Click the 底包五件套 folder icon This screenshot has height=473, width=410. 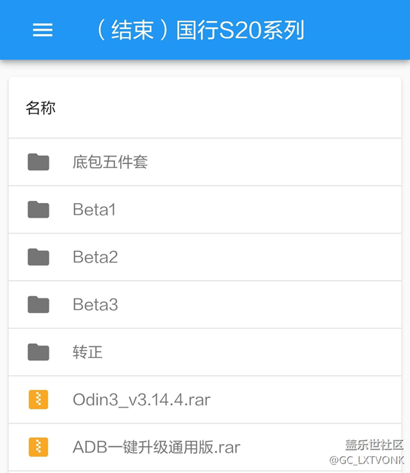pos(39,162)
